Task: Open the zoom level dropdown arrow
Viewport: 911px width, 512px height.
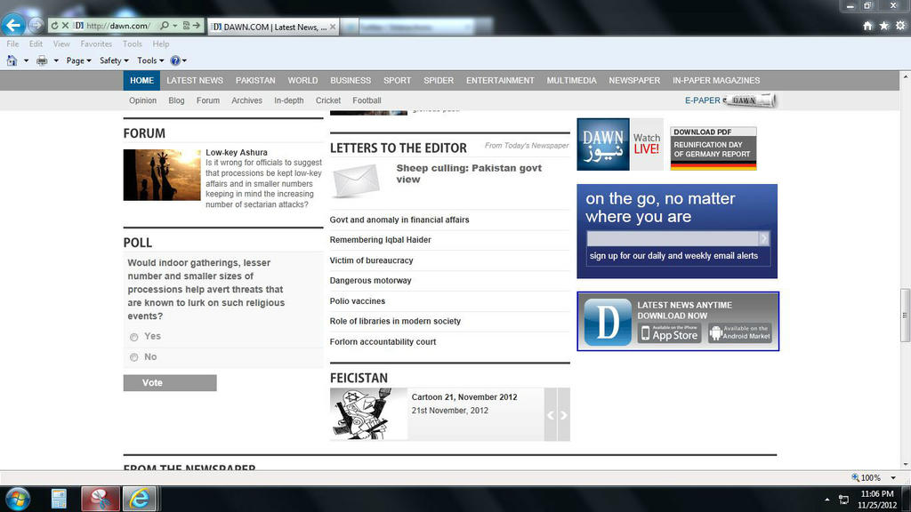Action: [893, 477]
